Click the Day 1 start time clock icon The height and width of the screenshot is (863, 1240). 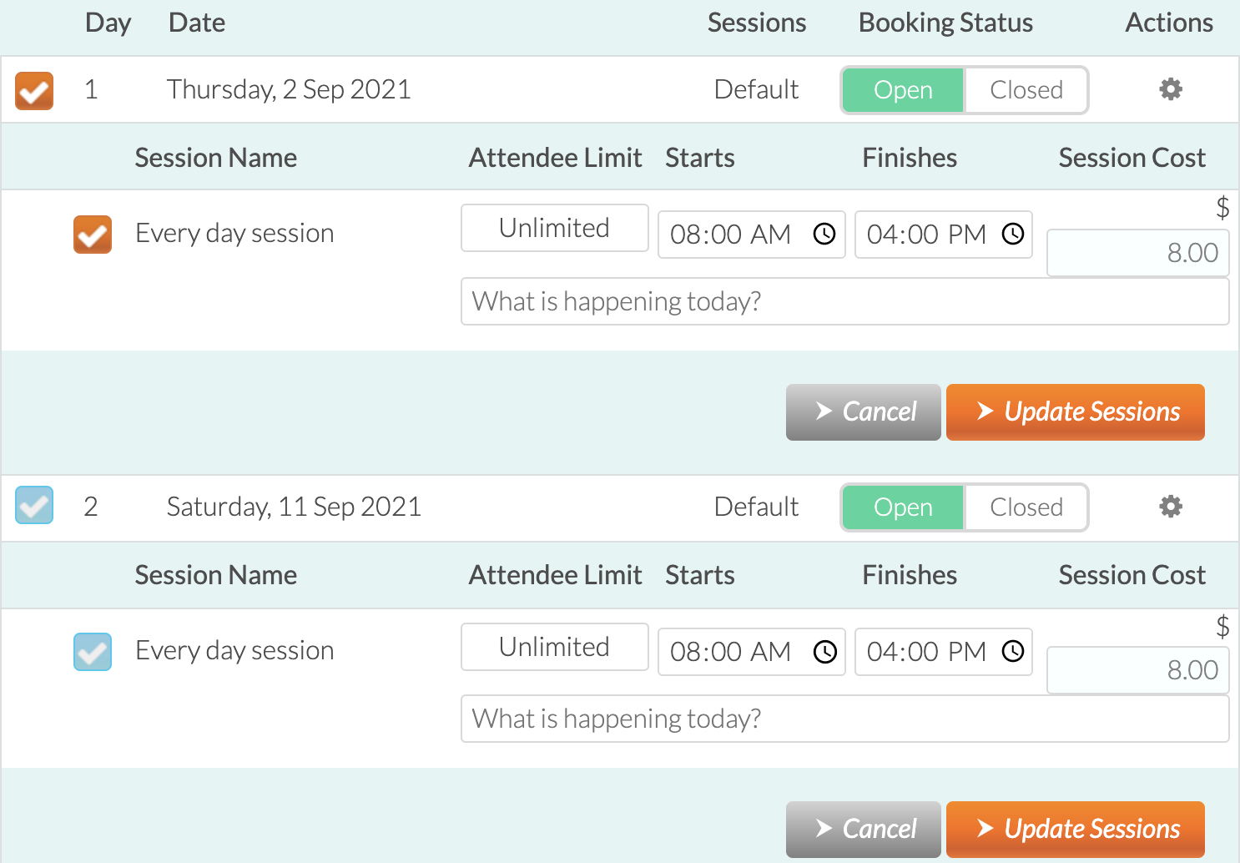(x=824, y=235)
